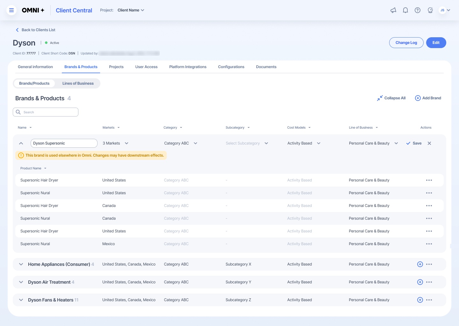The height and width of the screenshot is (326, 459).
Task: Open Category ABC dropdown for Dyson Supersonic
Action: click(x=181, y=143)
